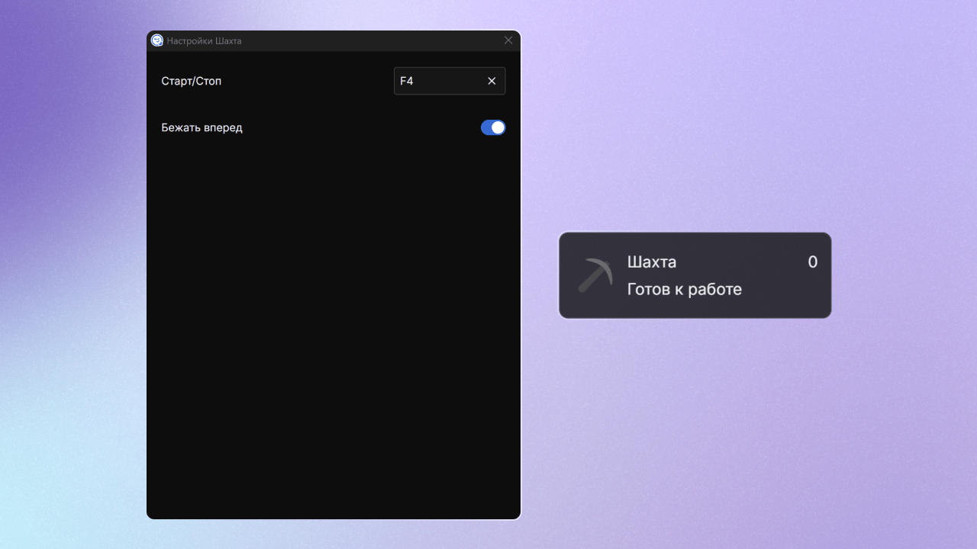This screenshot has height=549, width=977.
Task: Click the Бежать вперед label
Action: tap(202, 127)
